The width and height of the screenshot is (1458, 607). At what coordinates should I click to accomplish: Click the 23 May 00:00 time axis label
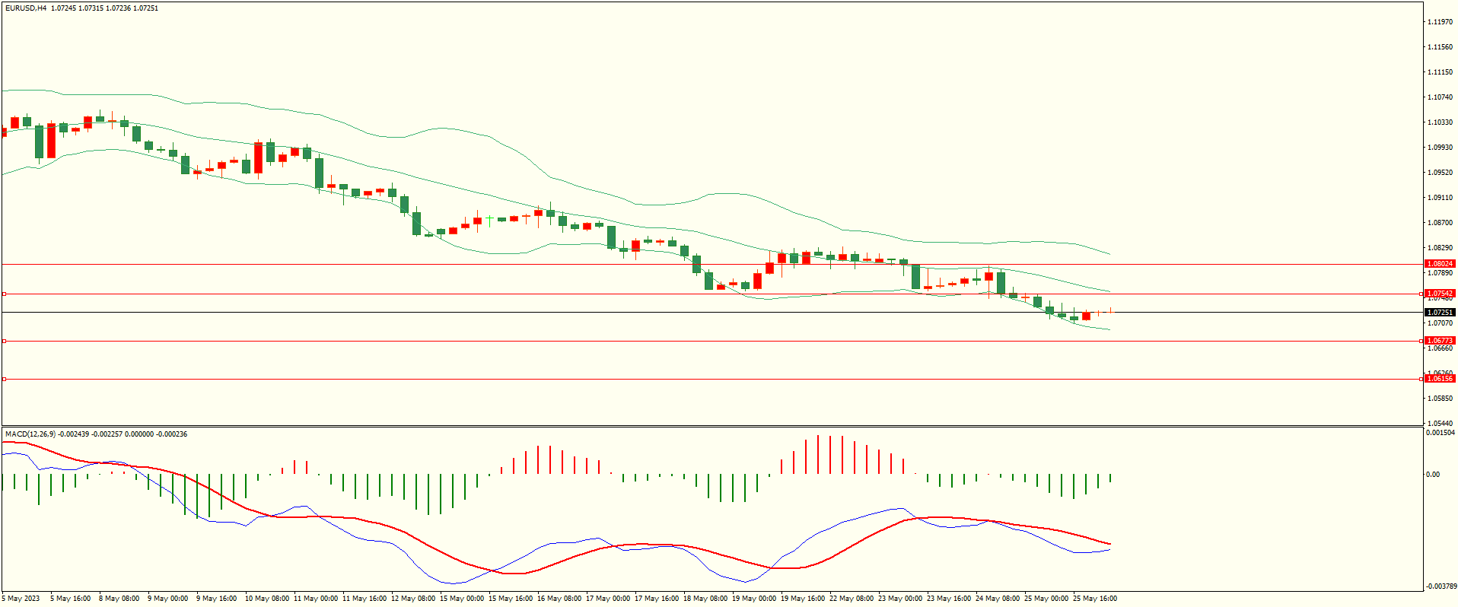[899, 599]
